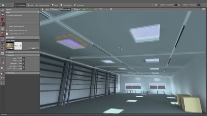
Task: Click the Total height input field
Action: coord(20,63)
